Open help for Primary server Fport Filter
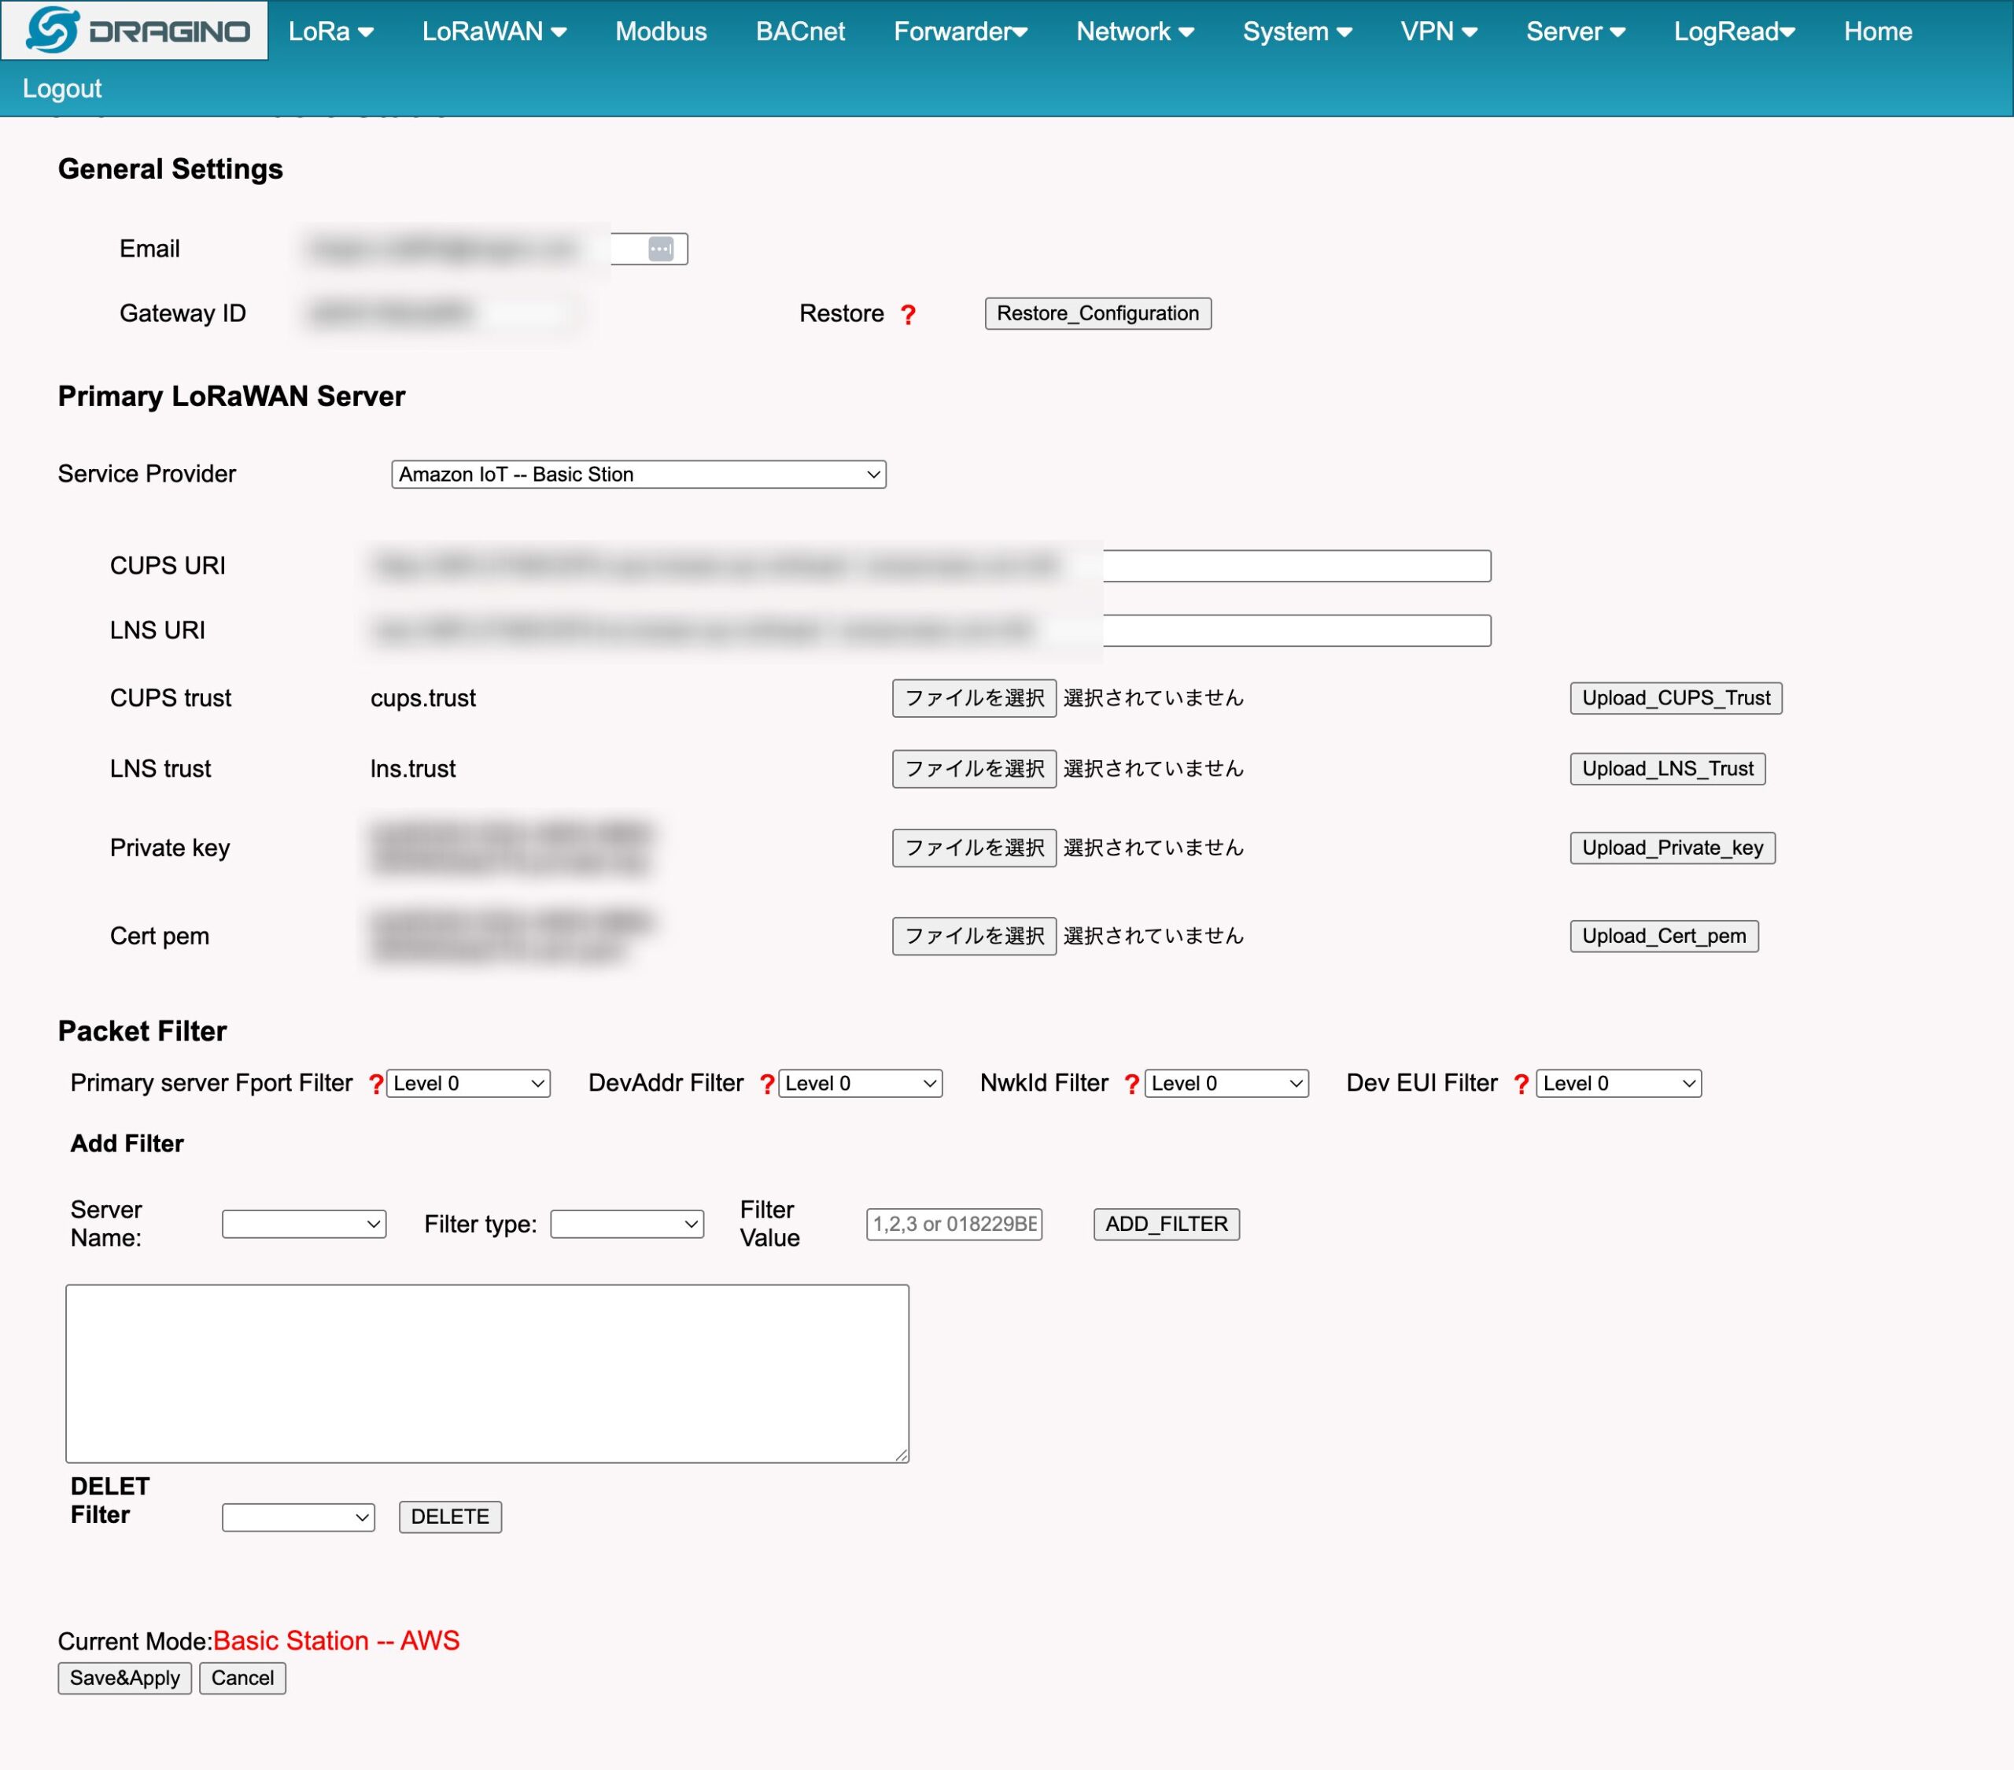The width and height of the screenshot is (2014, 1770). pyautogui.click(x=375, y=1084)
